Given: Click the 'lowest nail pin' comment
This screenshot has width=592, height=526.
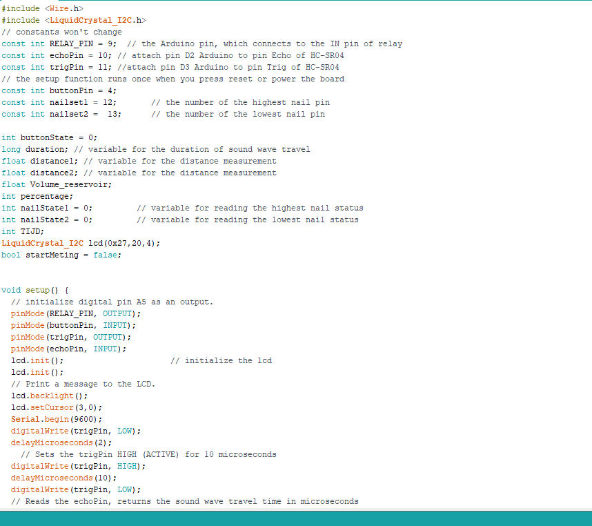Looking at the screenshot, I should click(x=238, y=114).
